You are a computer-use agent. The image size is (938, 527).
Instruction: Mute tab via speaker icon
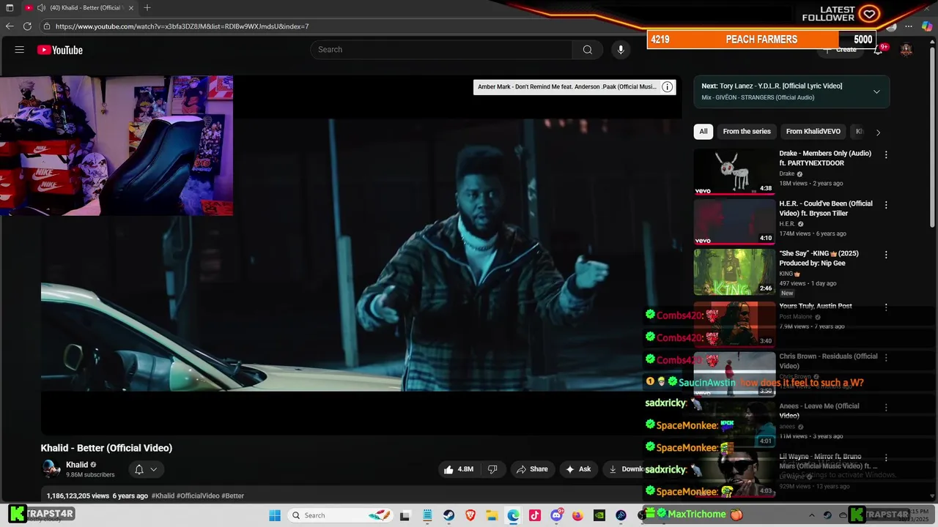click(41, 7)
